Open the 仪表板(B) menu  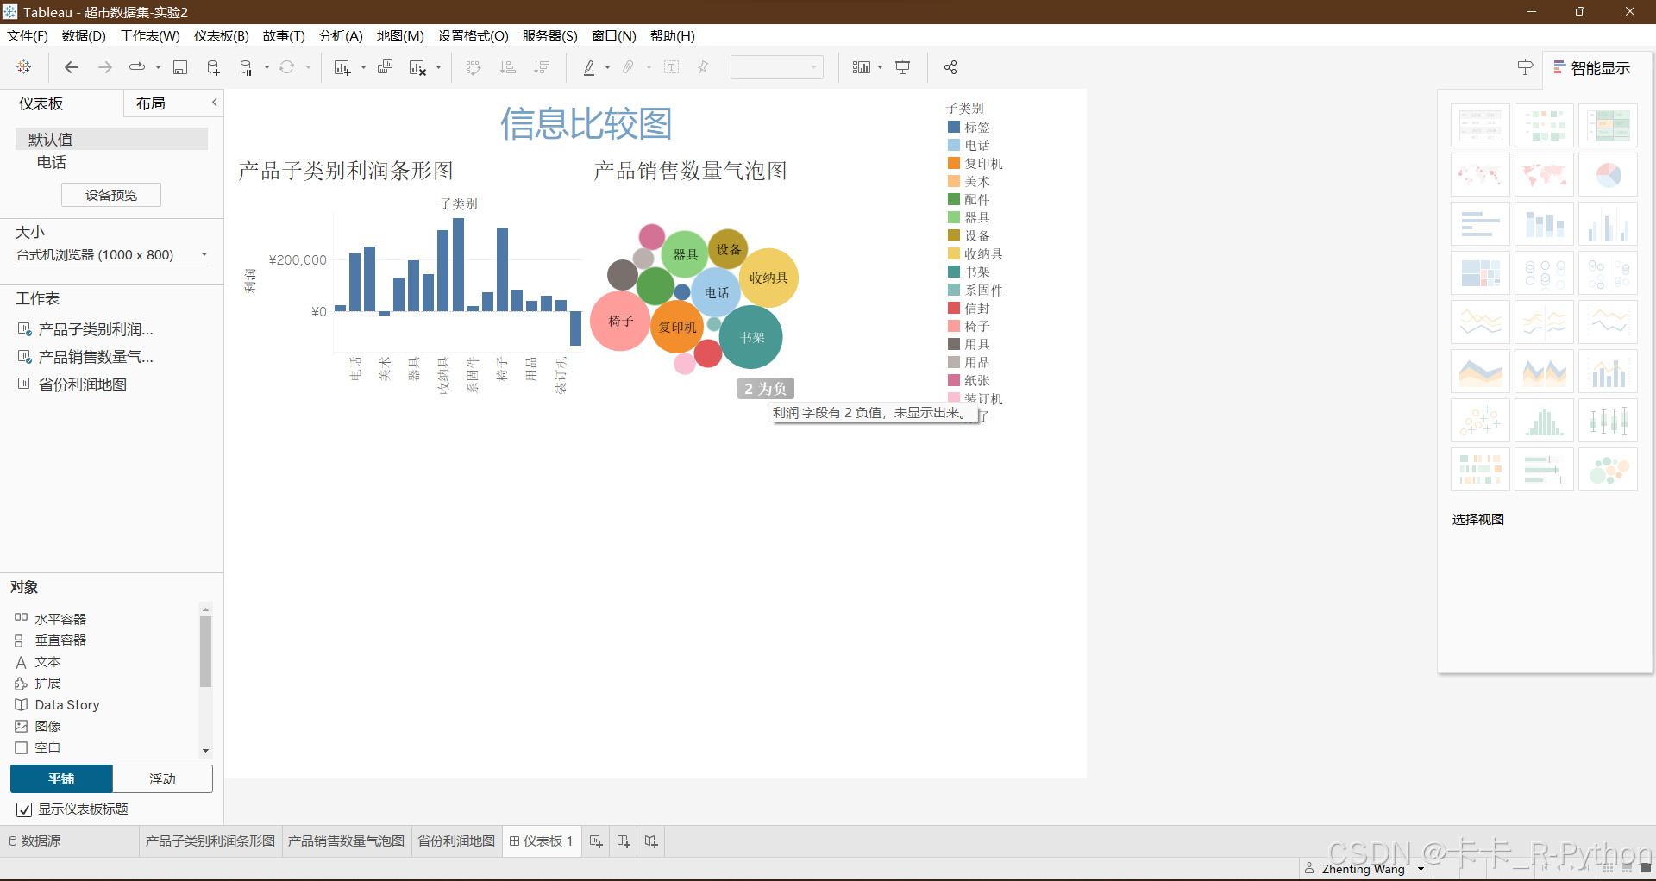pyautogui.click(x=222, y=35)
